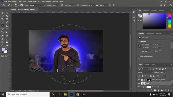
Task: Toggle pressure control for opacity
Action: (62, 5)
